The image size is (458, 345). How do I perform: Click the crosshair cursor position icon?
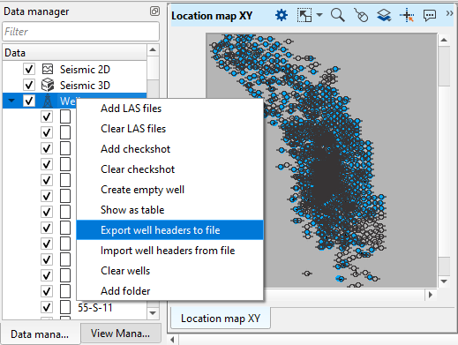[407, 15]
